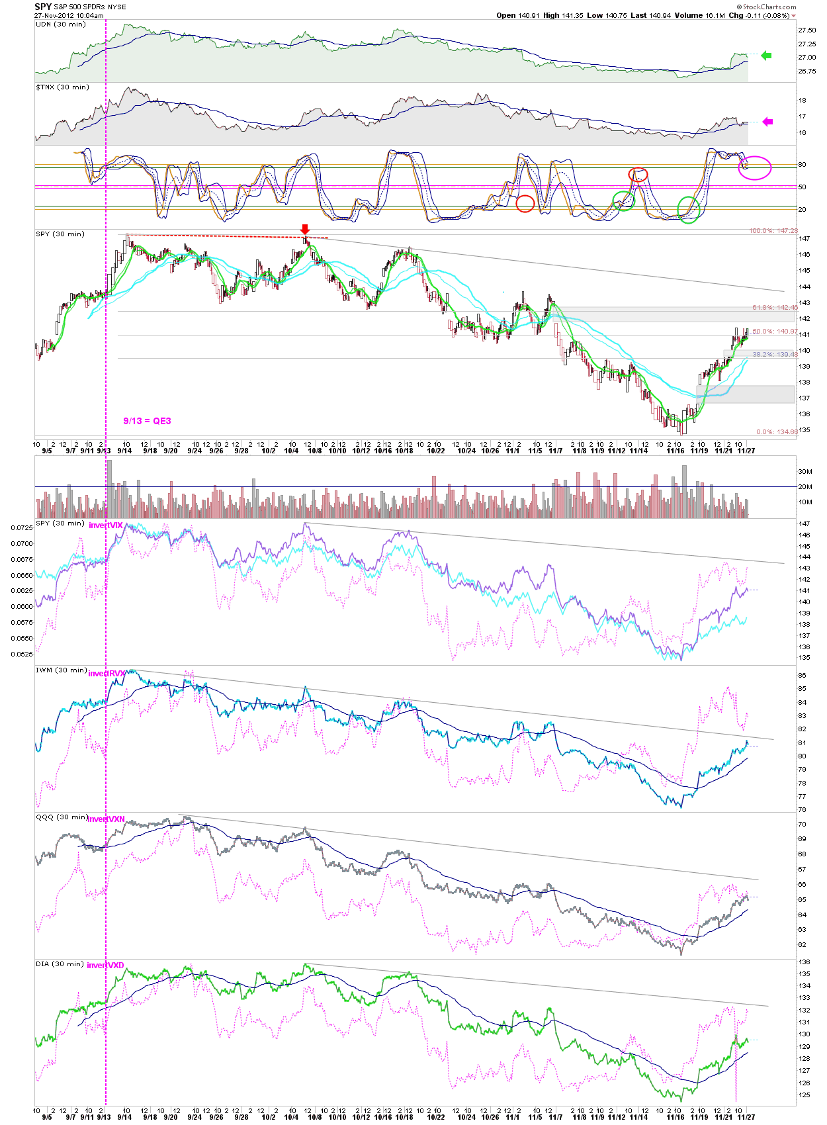Image resolution: width=827 pixels, height=1125 pixels.
Task: Select the UDN (30 min) panel label
Action: pos(61,24)
